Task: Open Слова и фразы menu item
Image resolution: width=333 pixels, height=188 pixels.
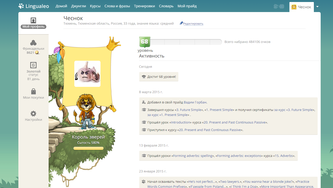Action: click(117, 6)
